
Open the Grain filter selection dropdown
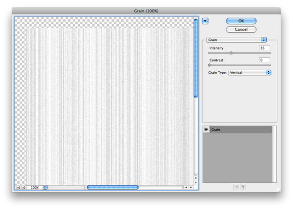(236, 40)
